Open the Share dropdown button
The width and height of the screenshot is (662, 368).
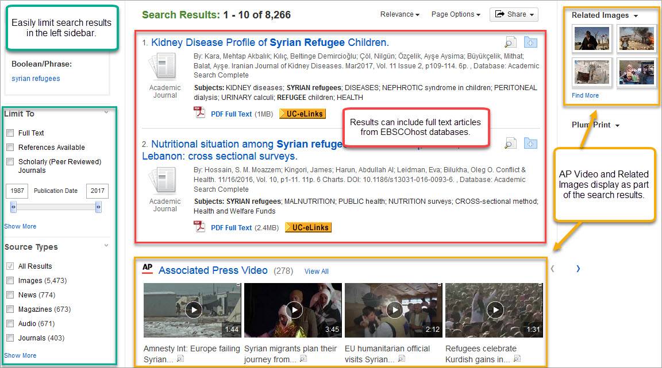point(513,14)
